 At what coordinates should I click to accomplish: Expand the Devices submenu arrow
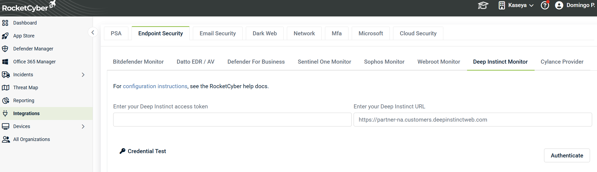click(83, 126)
